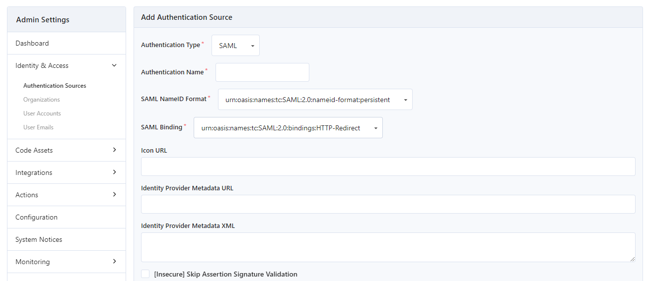Click the Integrations chevron icon

click(x=114, y=172)
